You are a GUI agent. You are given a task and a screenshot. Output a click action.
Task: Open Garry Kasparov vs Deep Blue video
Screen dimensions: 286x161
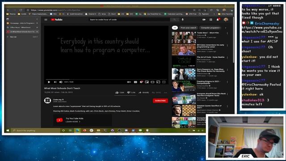[x=184, y=74]
